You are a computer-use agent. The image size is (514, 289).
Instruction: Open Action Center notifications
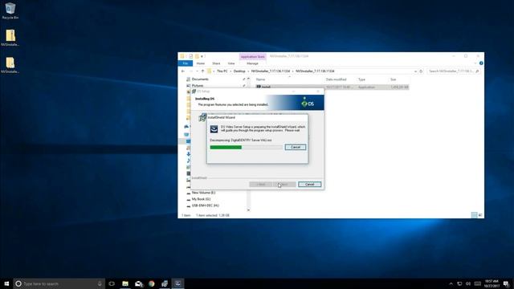pos(507,283)
